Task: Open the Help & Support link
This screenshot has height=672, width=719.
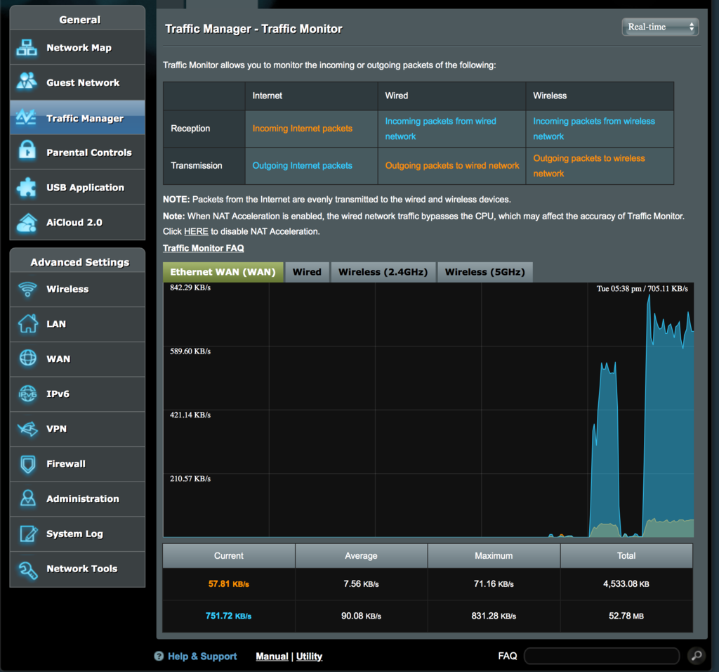Action: coord(202,657)
